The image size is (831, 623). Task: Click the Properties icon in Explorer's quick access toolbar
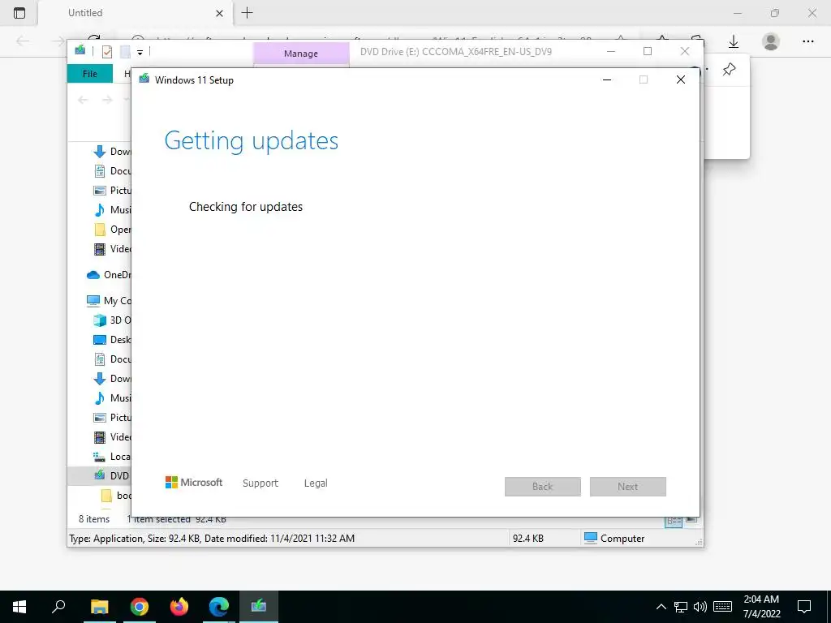point(107,51)
